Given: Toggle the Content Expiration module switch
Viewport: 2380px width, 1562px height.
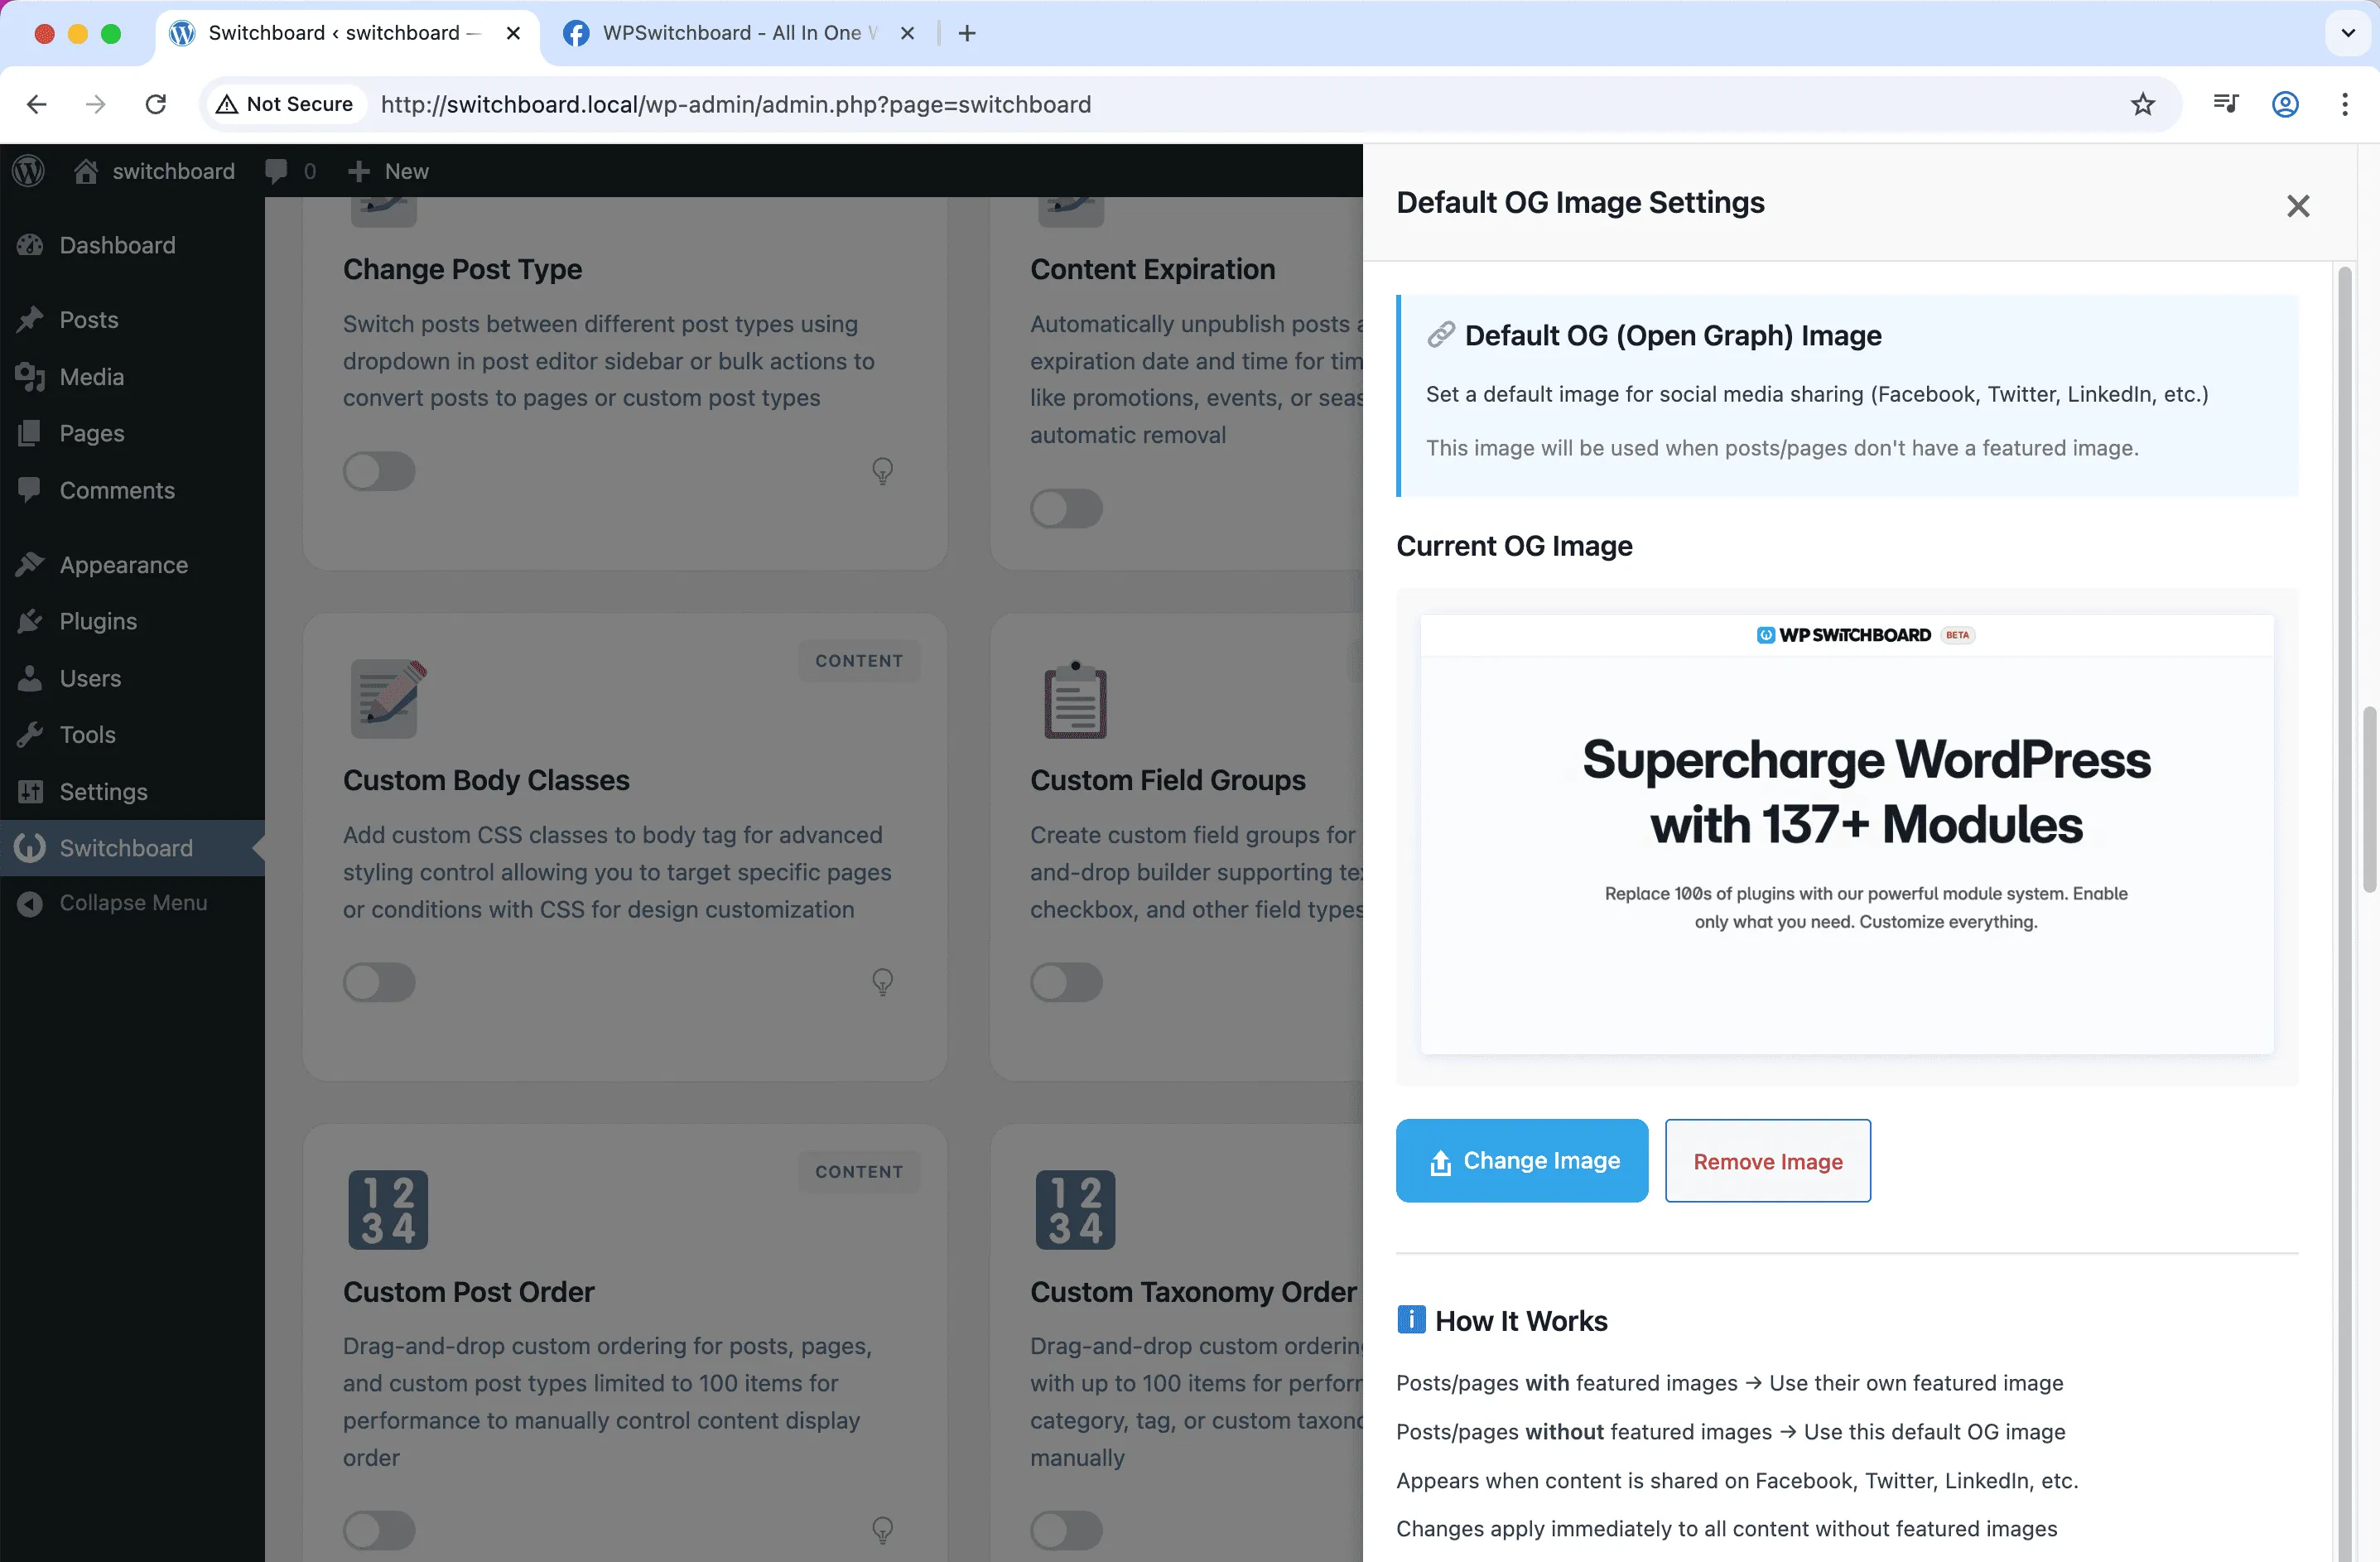Looking at the screenshot, I should (x=1066, y=508).
